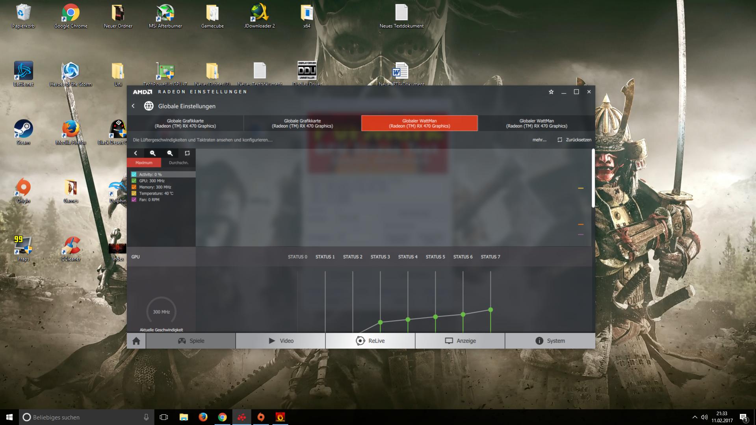This screenshot has height=425, width=756.
Task: Click the taskbar clock showing 21:33
Action: tap(722, 417)
